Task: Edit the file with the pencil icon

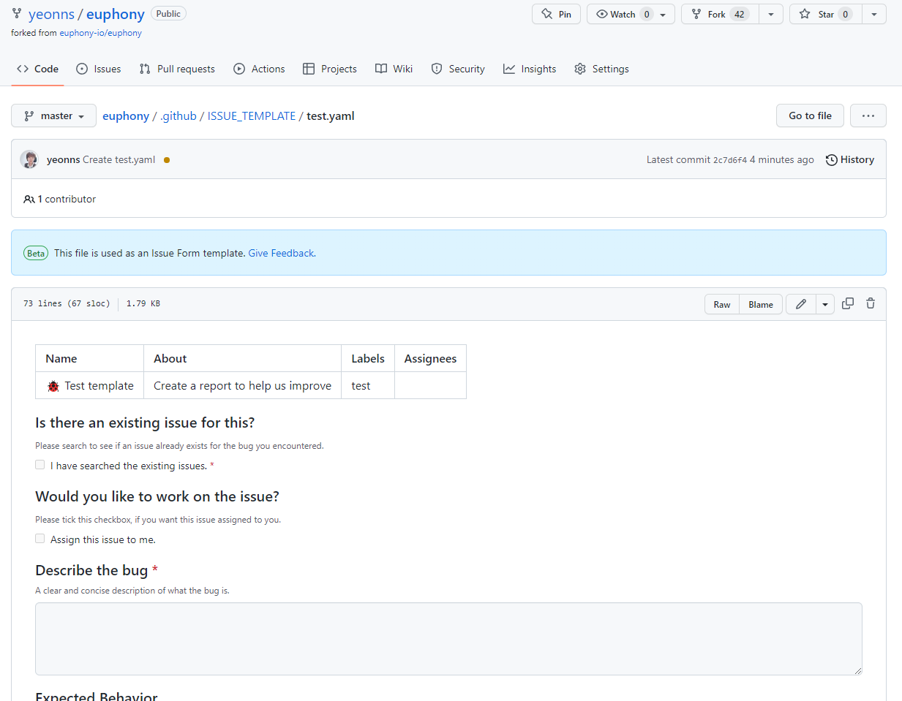Action: tap(801, 304)
